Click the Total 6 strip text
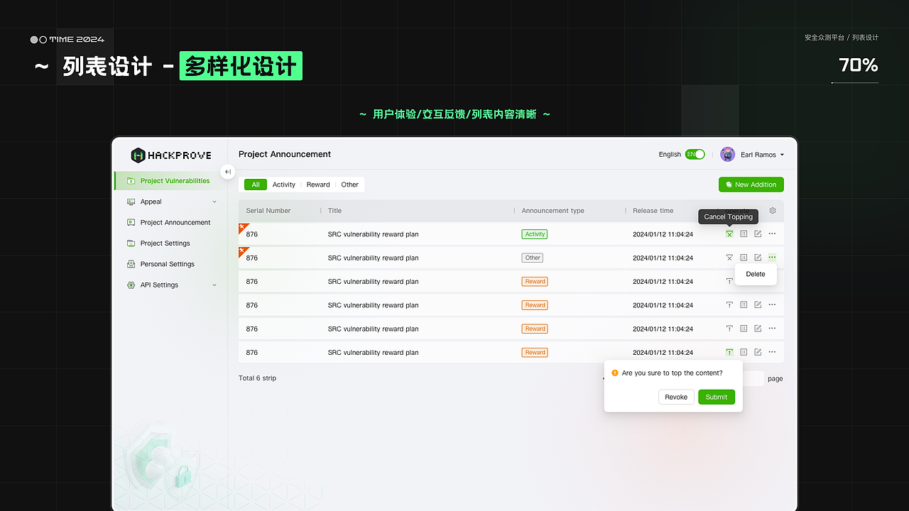Viewport: 909px width, 511px height. click(x=257, y=378)
